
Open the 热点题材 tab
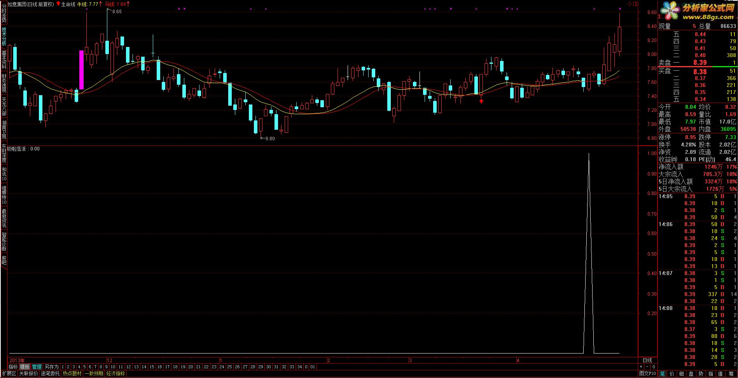point(72,374)
